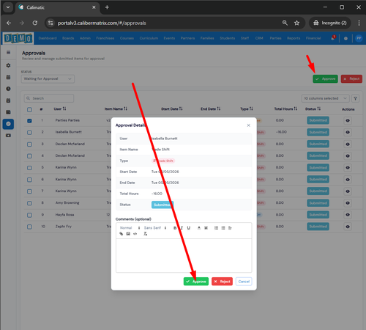Screen dimensions: 366x330
Task: Open the text alignment option in editor
Action: coord(230,228)
